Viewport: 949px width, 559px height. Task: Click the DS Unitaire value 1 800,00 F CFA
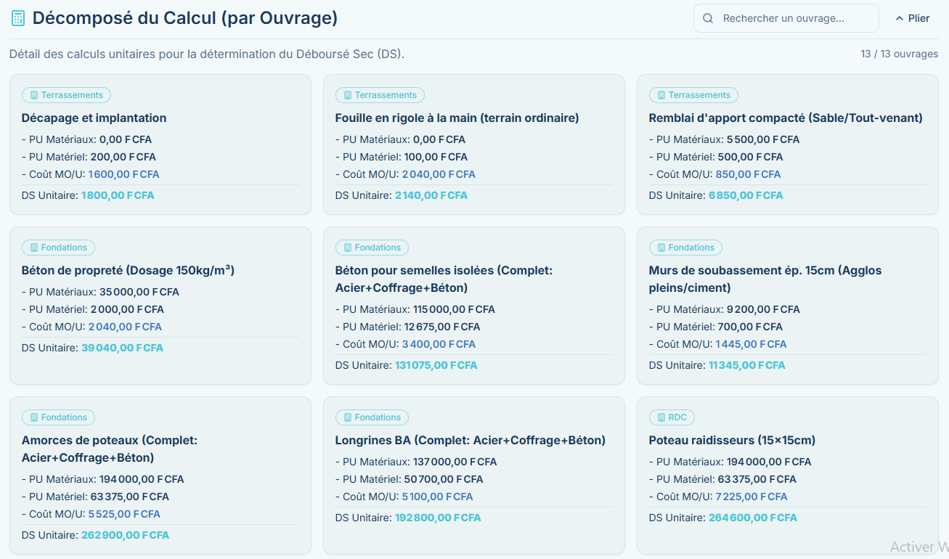coord(118,195)
